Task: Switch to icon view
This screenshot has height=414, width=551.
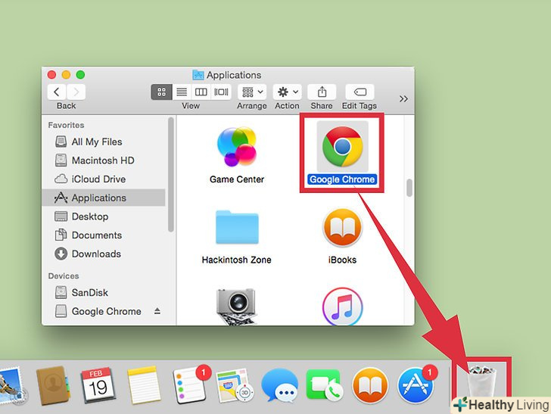Action: tap(161, 92)
